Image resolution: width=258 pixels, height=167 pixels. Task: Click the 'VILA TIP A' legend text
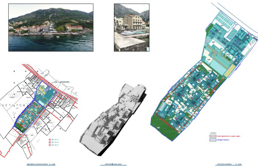tap(55, 140)
